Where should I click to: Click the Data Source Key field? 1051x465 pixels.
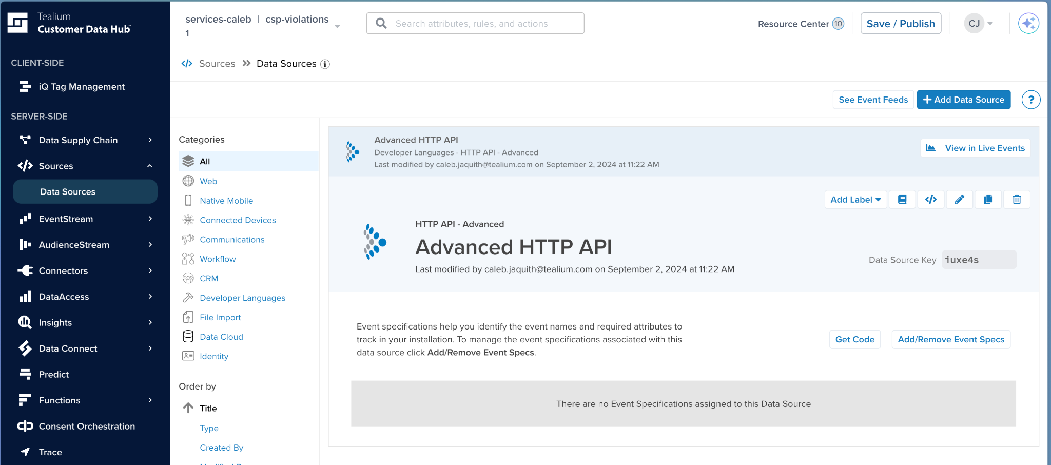coord(979,260)
